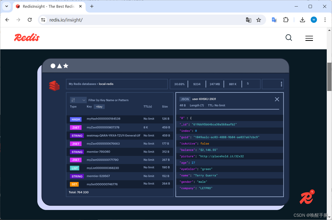The image size is (332, 220).
Task: Select the seatmap:QARA-YRXA-TZUY key row
Action: pyautogui.click(x=120, y=136)
